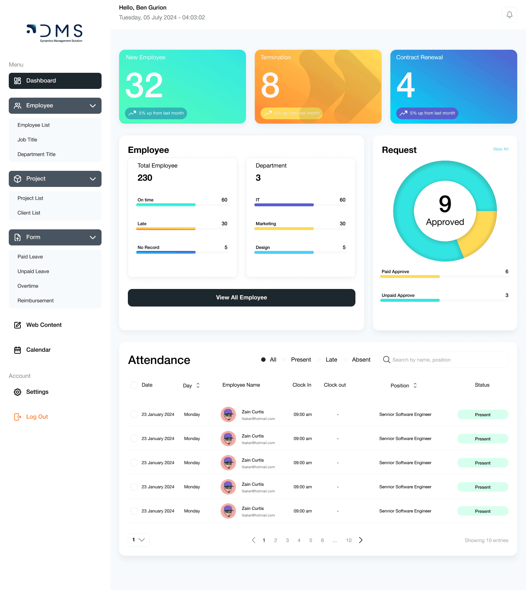526x590 pixels.
Task: Click the Termination count 8
Action: click(270, 86)
